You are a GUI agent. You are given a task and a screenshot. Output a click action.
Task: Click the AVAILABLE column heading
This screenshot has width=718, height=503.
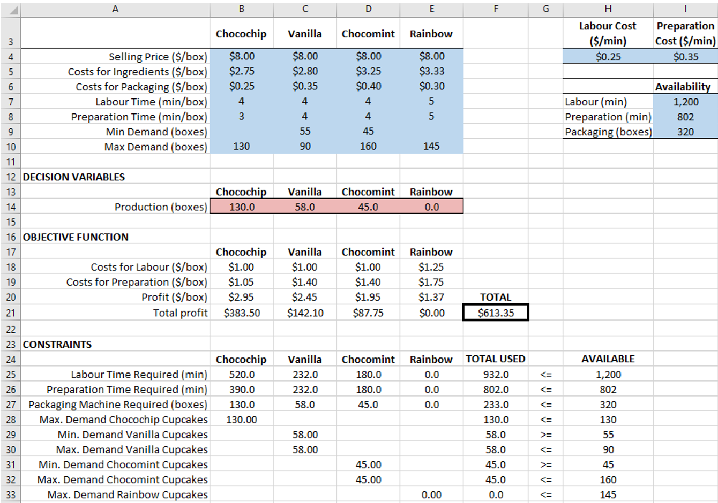click(x=608, y=359)
